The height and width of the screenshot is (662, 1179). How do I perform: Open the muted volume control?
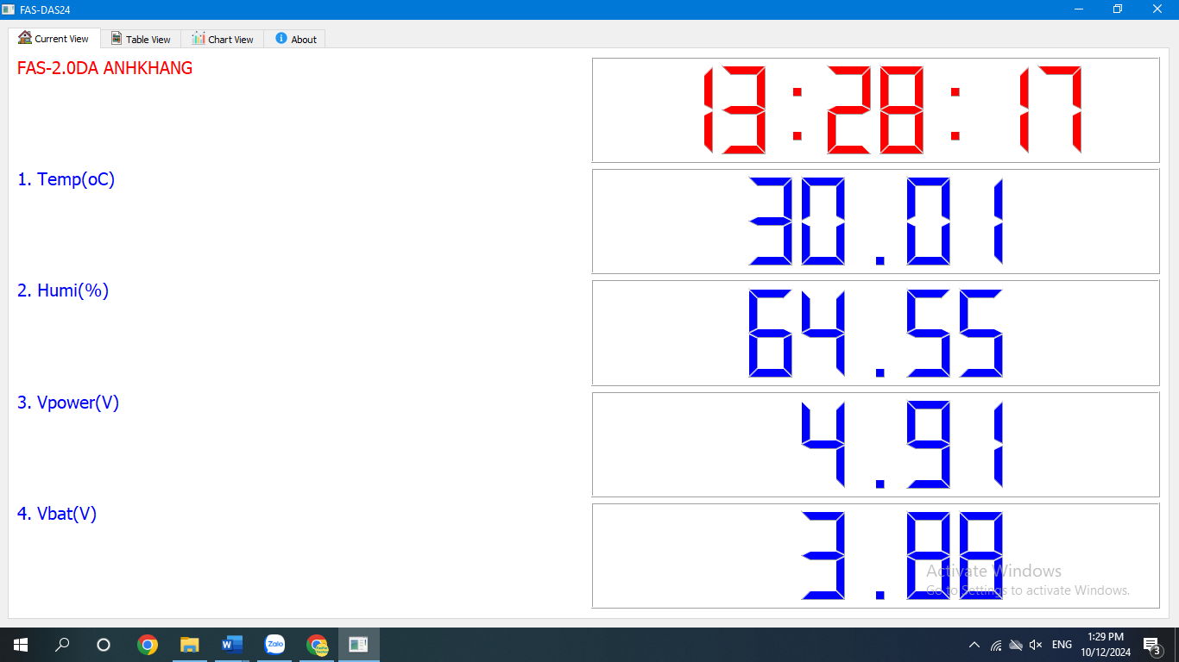(x=1036, y=645)
